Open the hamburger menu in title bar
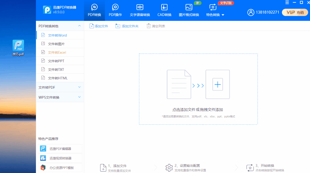 click(x=287, y=3)
